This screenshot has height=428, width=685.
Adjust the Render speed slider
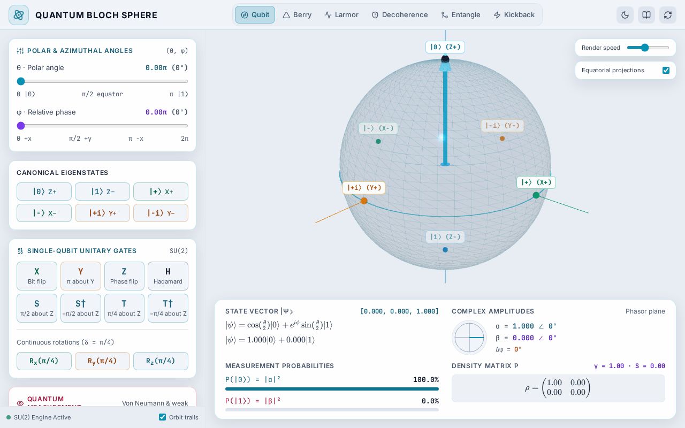(648, 48)
